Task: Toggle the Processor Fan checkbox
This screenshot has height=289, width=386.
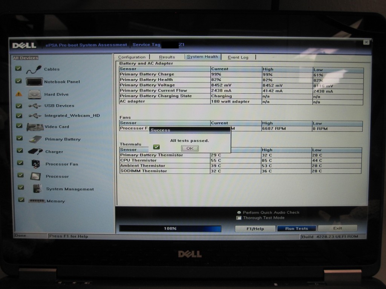Action: click(20, 163)
